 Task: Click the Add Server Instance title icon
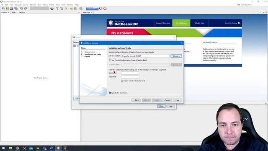(x=82, y=43)
